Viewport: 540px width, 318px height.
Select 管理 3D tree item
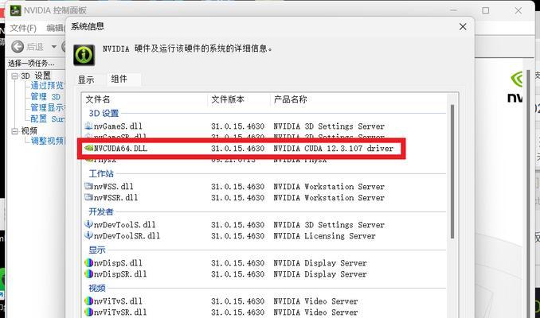45,97
